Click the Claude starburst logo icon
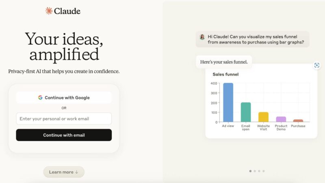Image resolution: width=325 pixels, height=183 pixels. click(49, 11)
